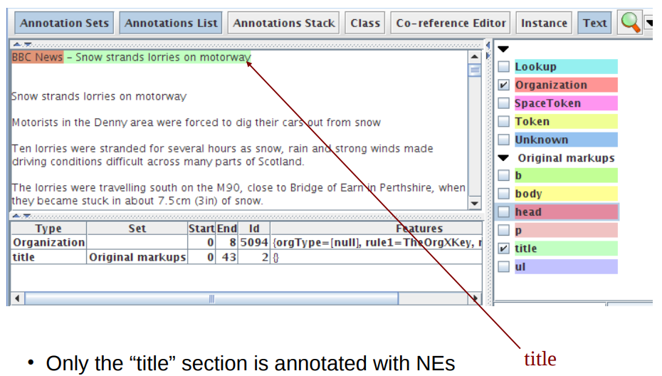This screenshot has width=662, height=376.
Task: Click the text pane scroll-up arrow
Action: coord(475,56)
